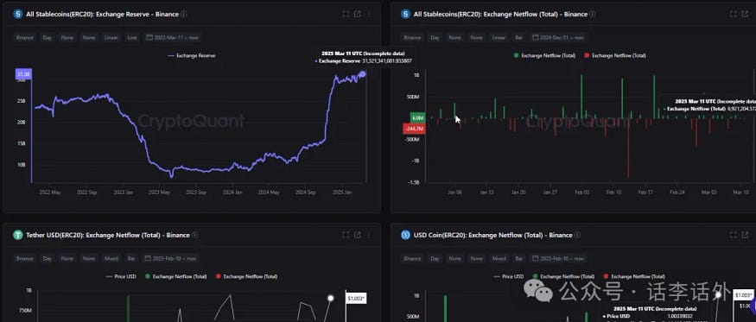
Task: Click the All Stablecoins Exchange Netflow coin icon
Action: (405, 14)
